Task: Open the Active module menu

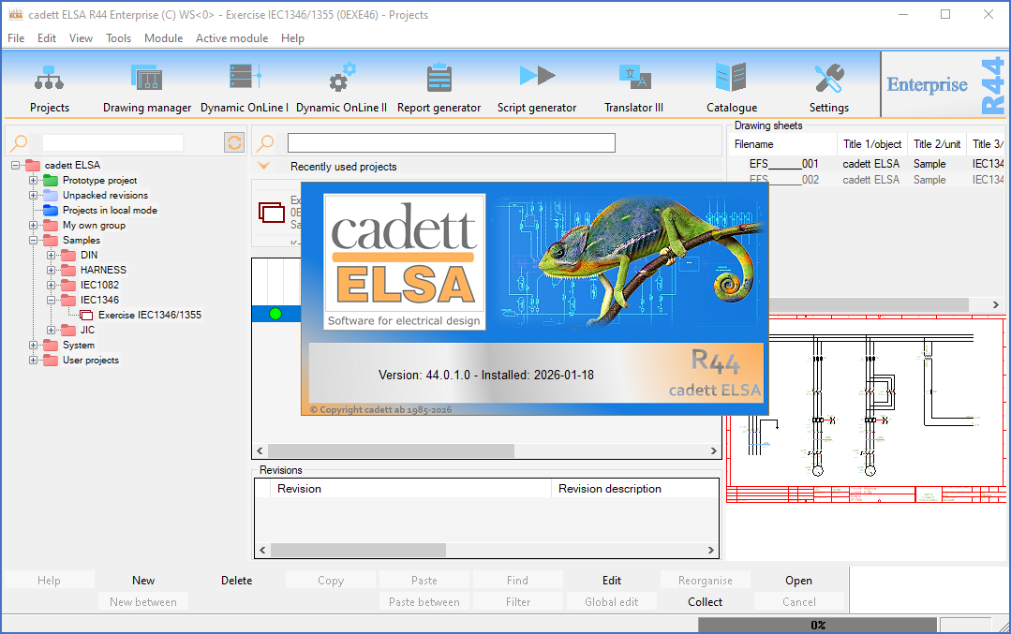Action: click(231, 38)
